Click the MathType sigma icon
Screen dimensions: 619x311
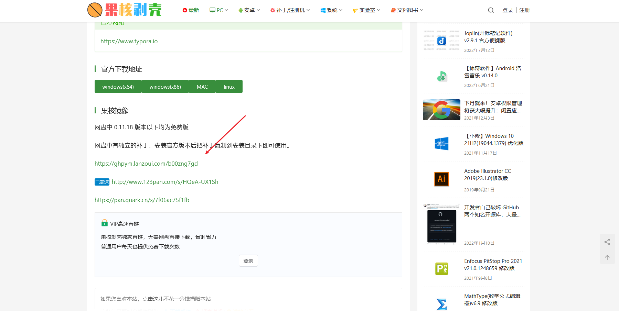[442, 304]
